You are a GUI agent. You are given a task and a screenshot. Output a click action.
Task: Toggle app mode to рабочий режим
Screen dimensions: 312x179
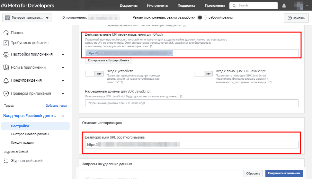point(202,18)
